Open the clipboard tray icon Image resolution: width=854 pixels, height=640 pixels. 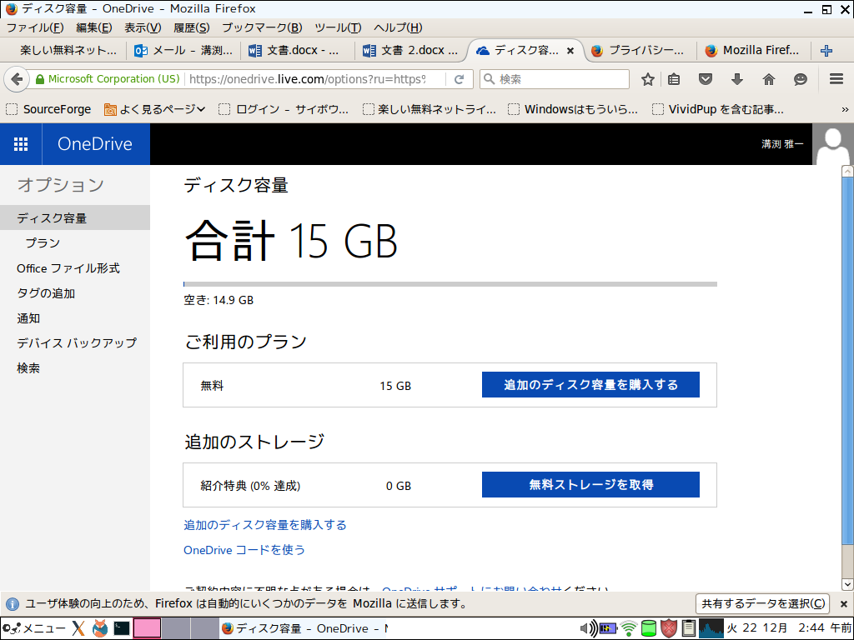tap(688, 628)
